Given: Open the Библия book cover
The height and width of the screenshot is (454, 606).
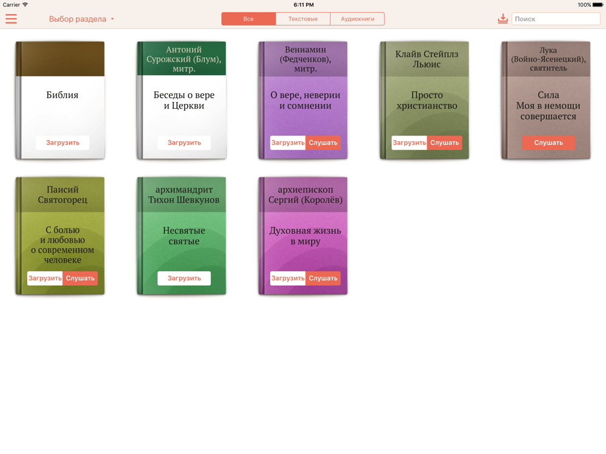Looking at the screenshot, I should click(x=60, y=100).
